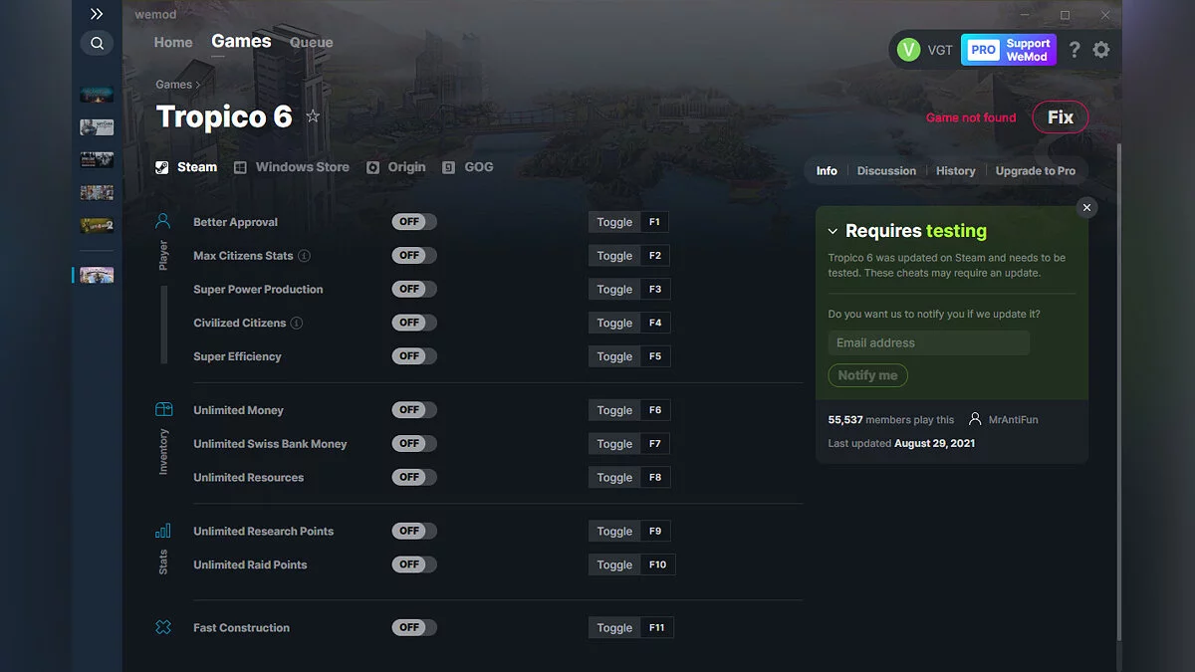Close the Requires testing panel
1195x672 pixels.
click(1086, 207)
